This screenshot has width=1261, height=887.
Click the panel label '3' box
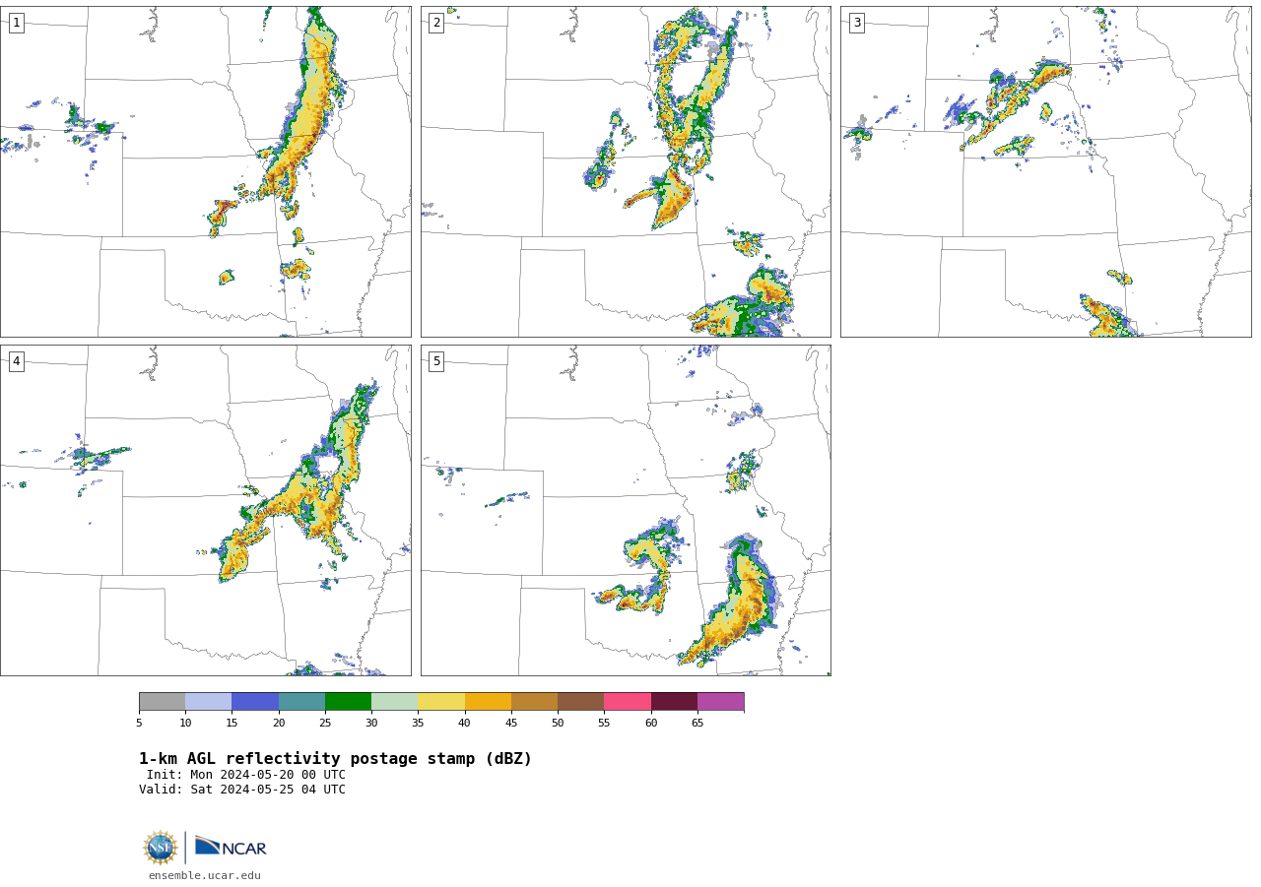[x=856, y=23]
